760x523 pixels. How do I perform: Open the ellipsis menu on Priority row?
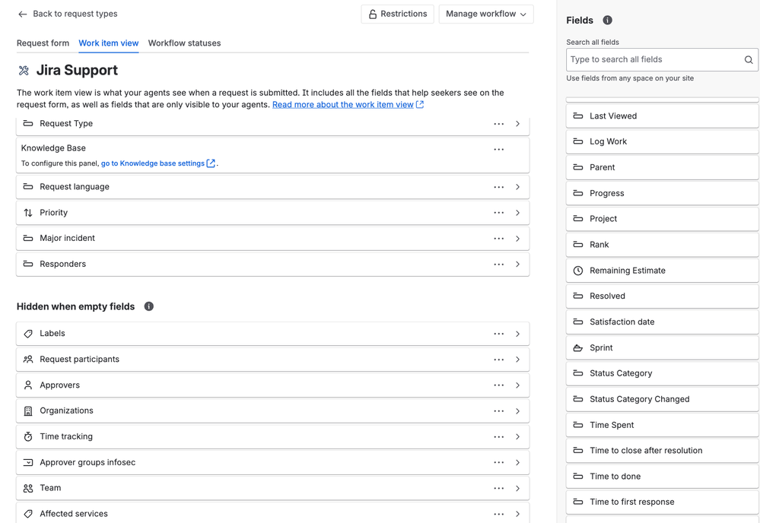tap(499, 213)
